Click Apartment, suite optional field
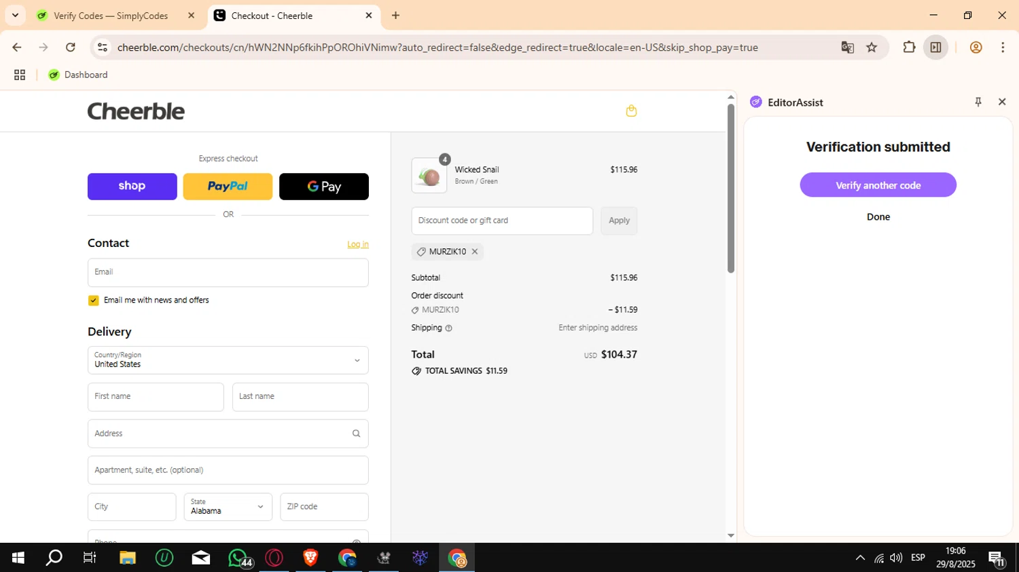This screenshot has width=1019, height=572. [228, 470]
